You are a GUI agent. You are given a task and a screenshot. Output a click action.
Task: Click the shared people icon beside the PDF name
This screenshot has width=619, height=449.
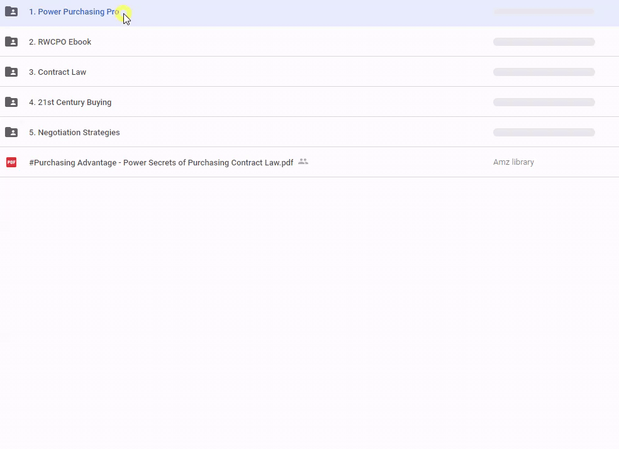pyautogui.click(x=303, y=162)
